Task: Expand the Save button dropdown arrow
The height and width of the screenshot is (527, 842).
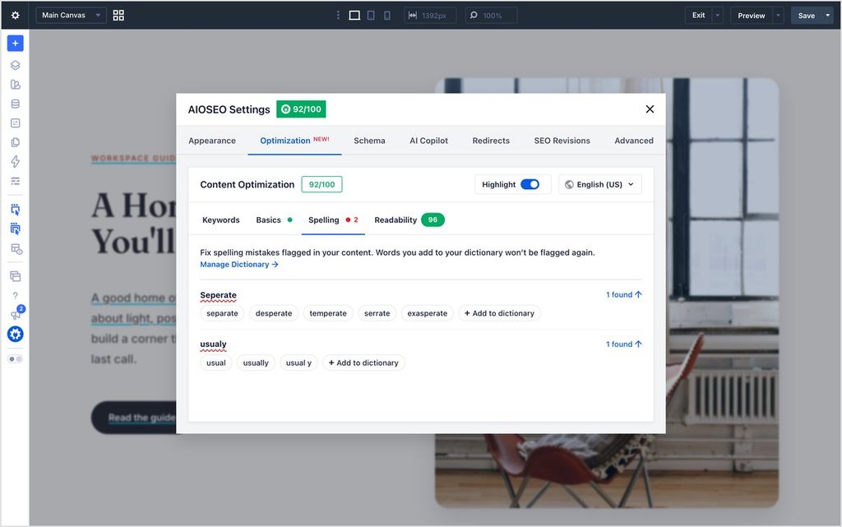Action: [x=828, y=15]
